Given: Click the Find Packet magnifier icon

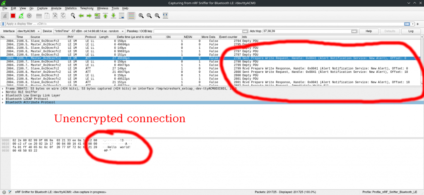Looking at the screenshot, I should tap(73, 16).
